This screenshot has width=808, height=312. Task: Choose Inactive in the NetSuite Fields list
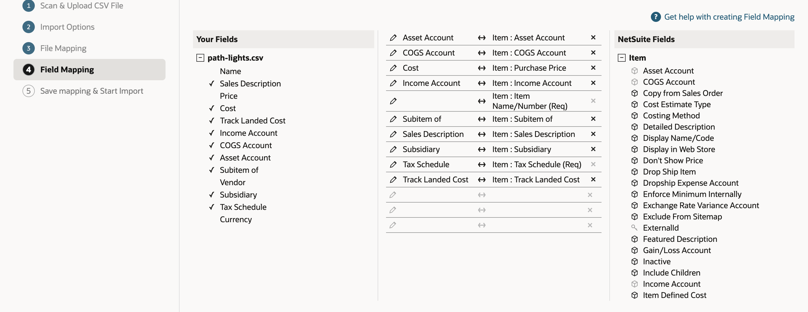(656, 261)
